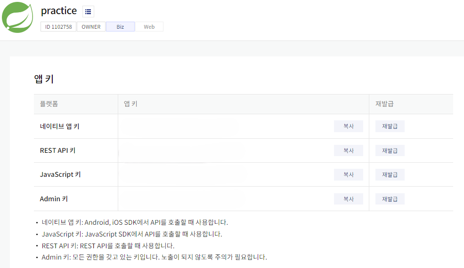Click the green leaf app logo
Viewport: 464px width, 268px height.
pos(17,17)
